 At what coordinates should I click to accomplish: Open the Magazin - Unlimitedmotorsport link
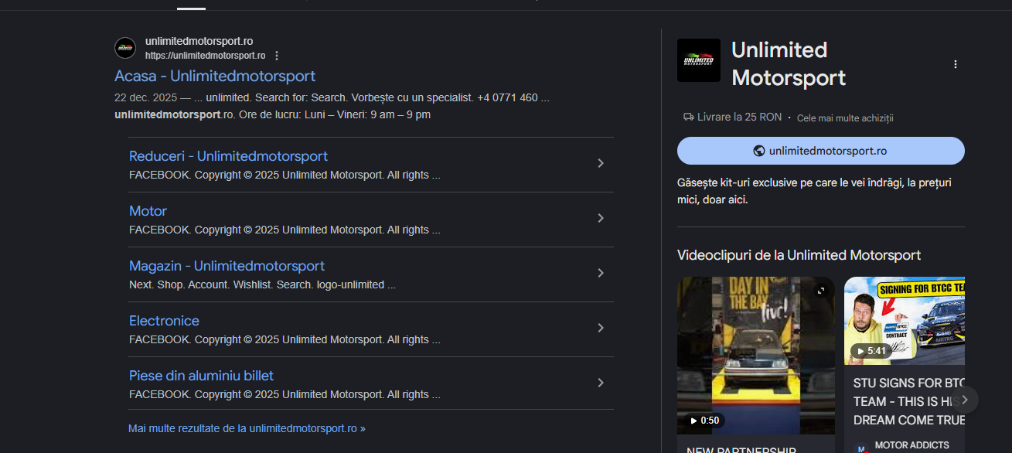coord(227,266)
